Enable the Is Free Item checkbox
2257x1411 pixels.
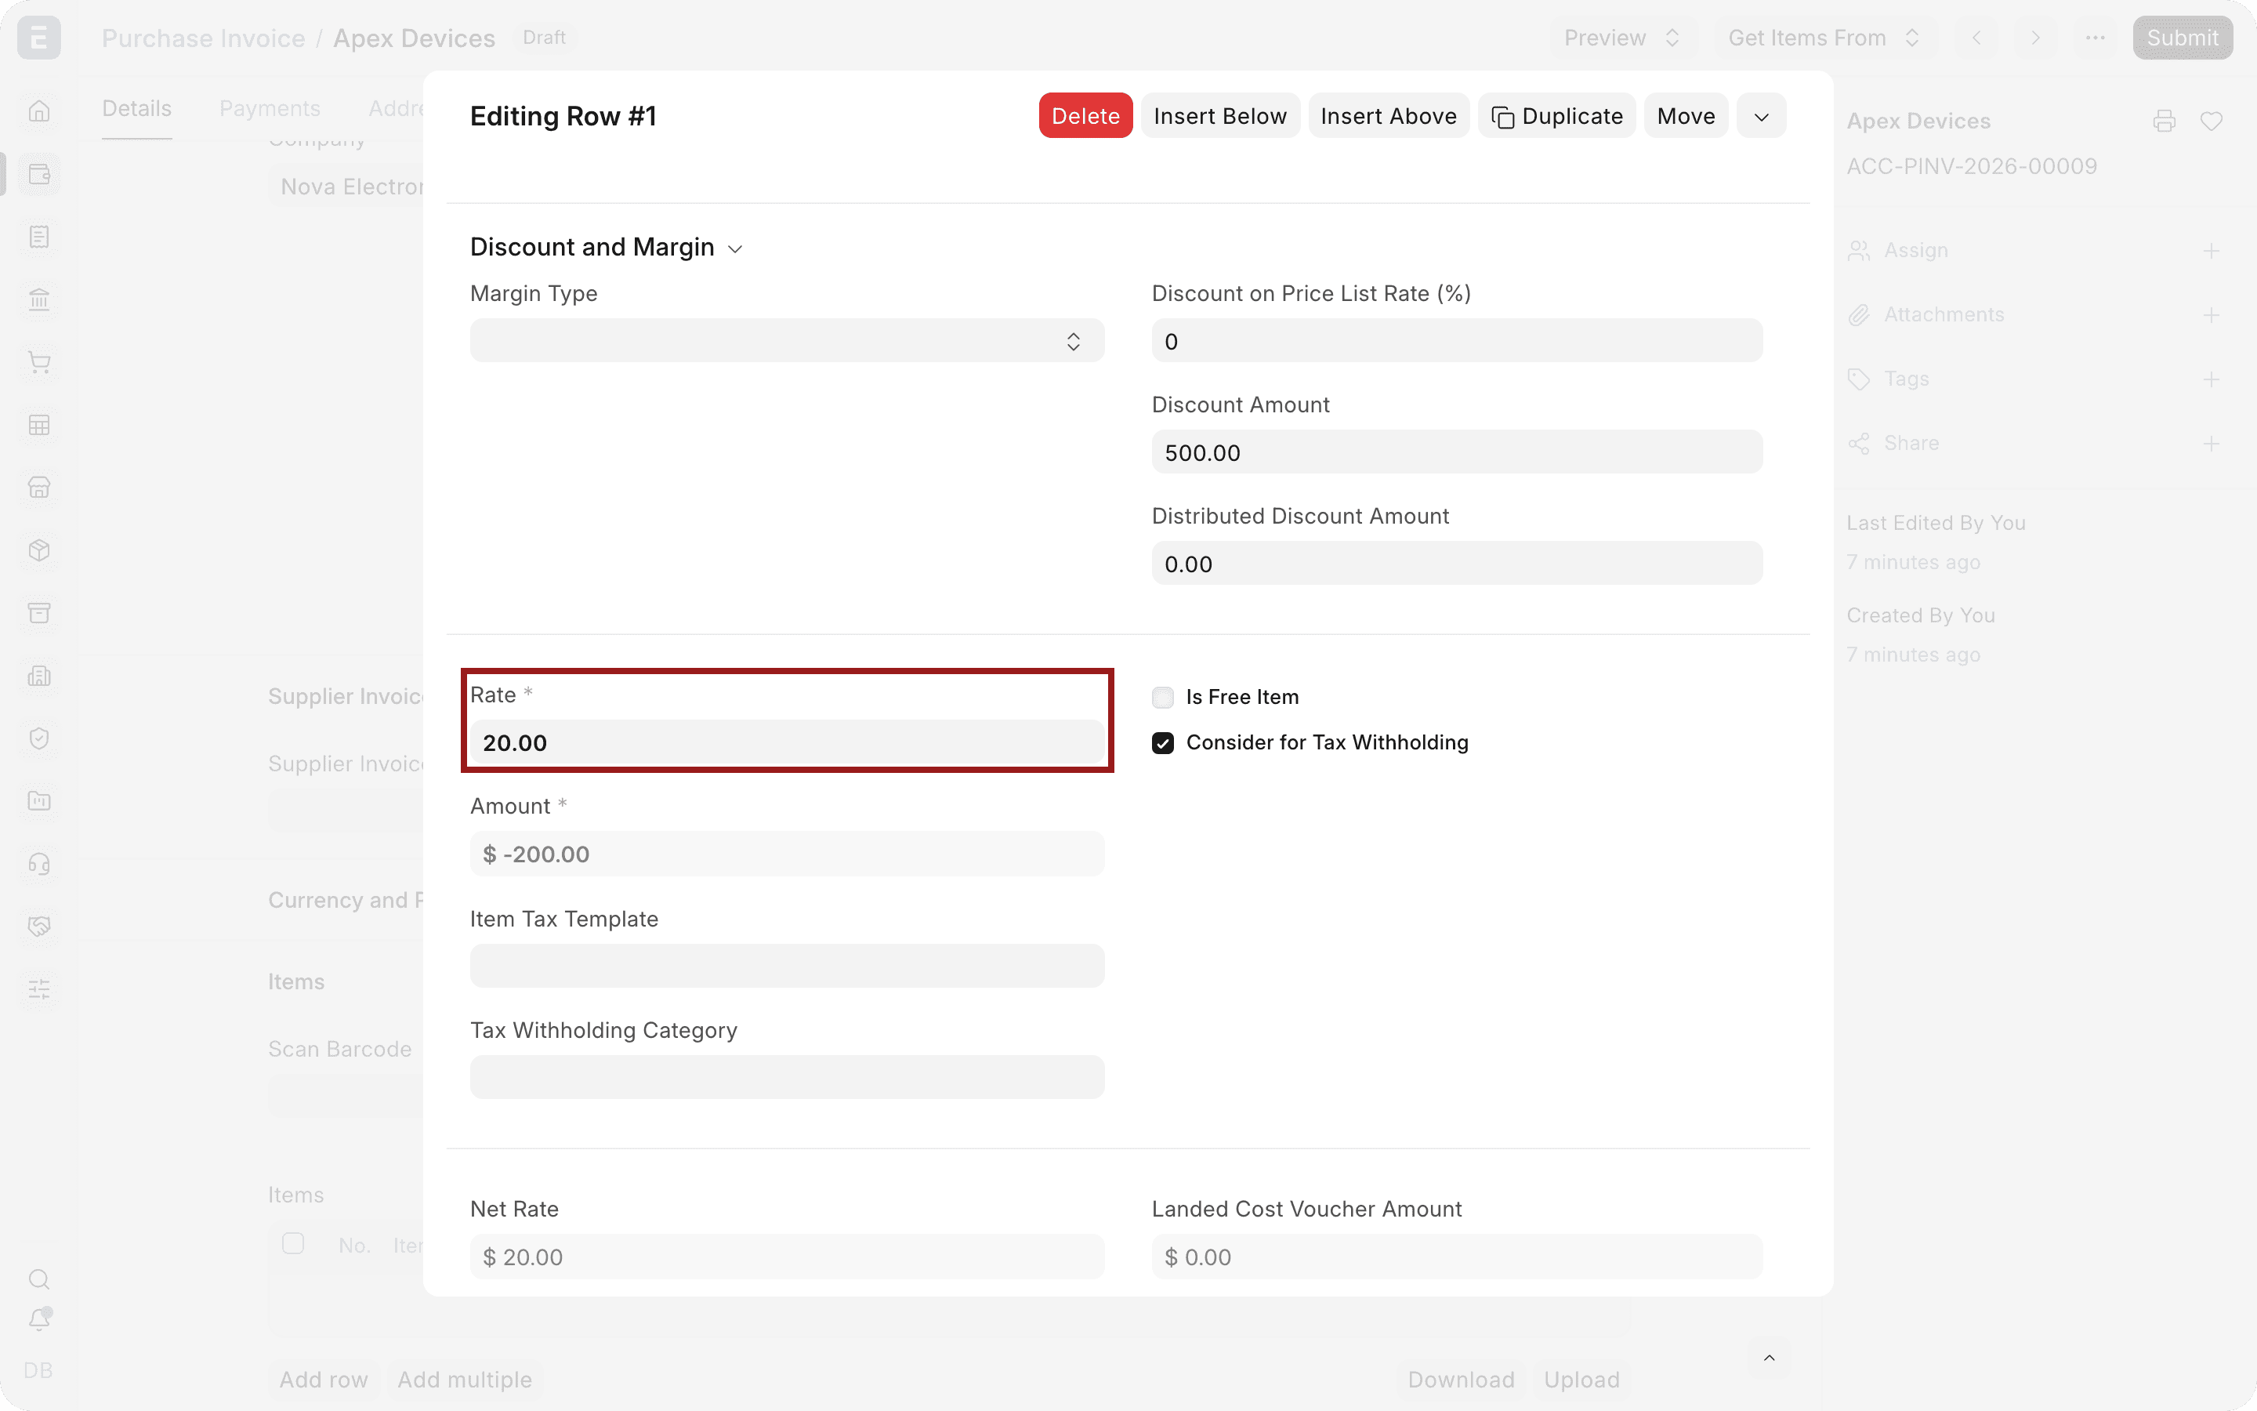pos(1162,697)
